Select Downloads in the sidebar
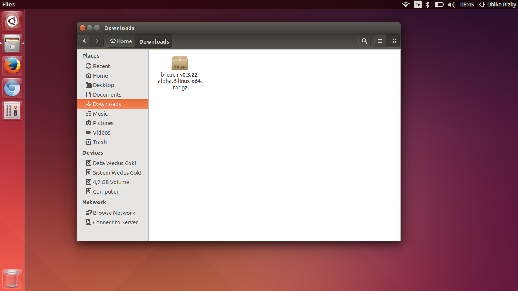The height and width of the screenshot is (291, 518). [112, 104]
